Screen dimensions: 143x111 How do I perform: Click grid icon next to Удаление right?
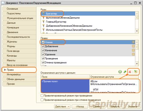pyautogui.click(x=133, y=54)
